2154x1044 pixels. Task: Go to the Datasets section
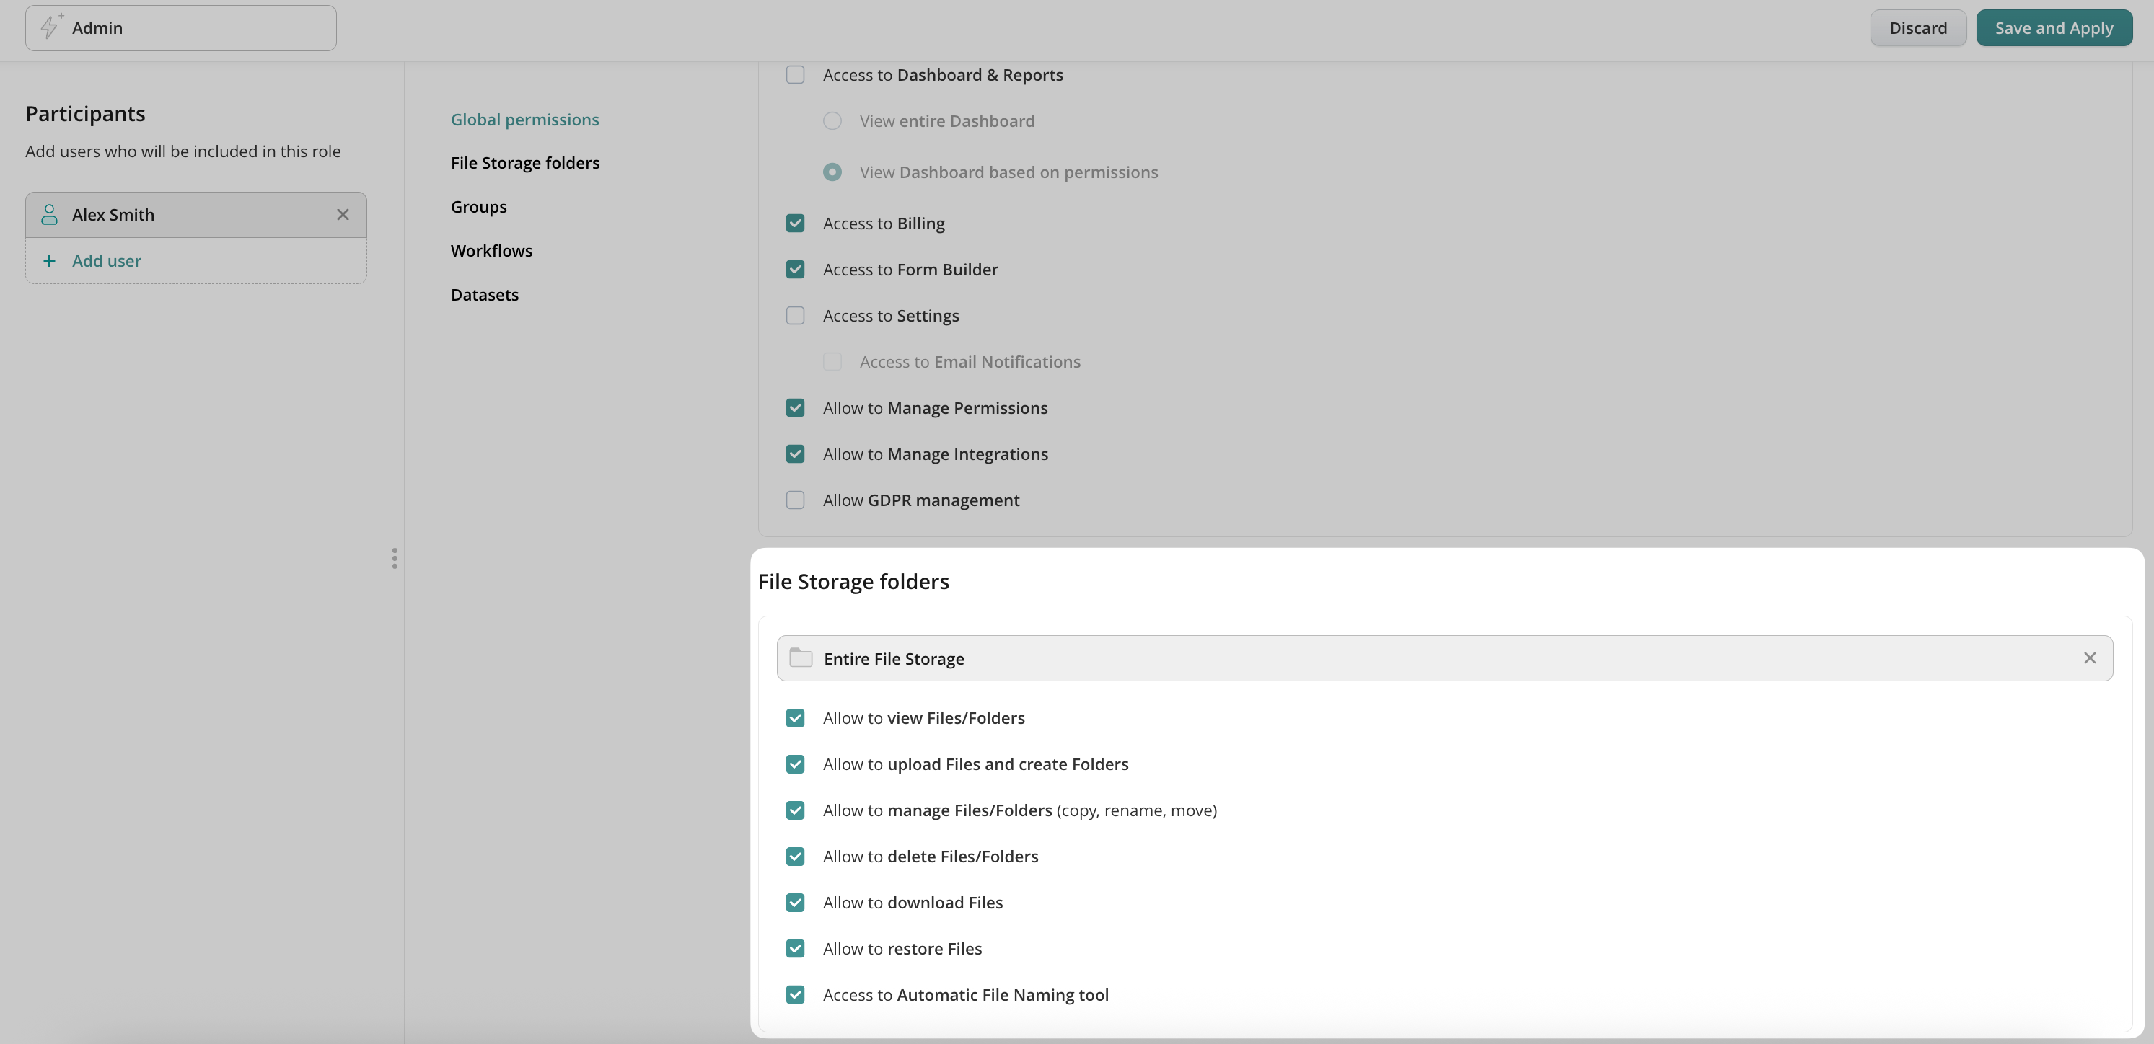coord(484,295)
